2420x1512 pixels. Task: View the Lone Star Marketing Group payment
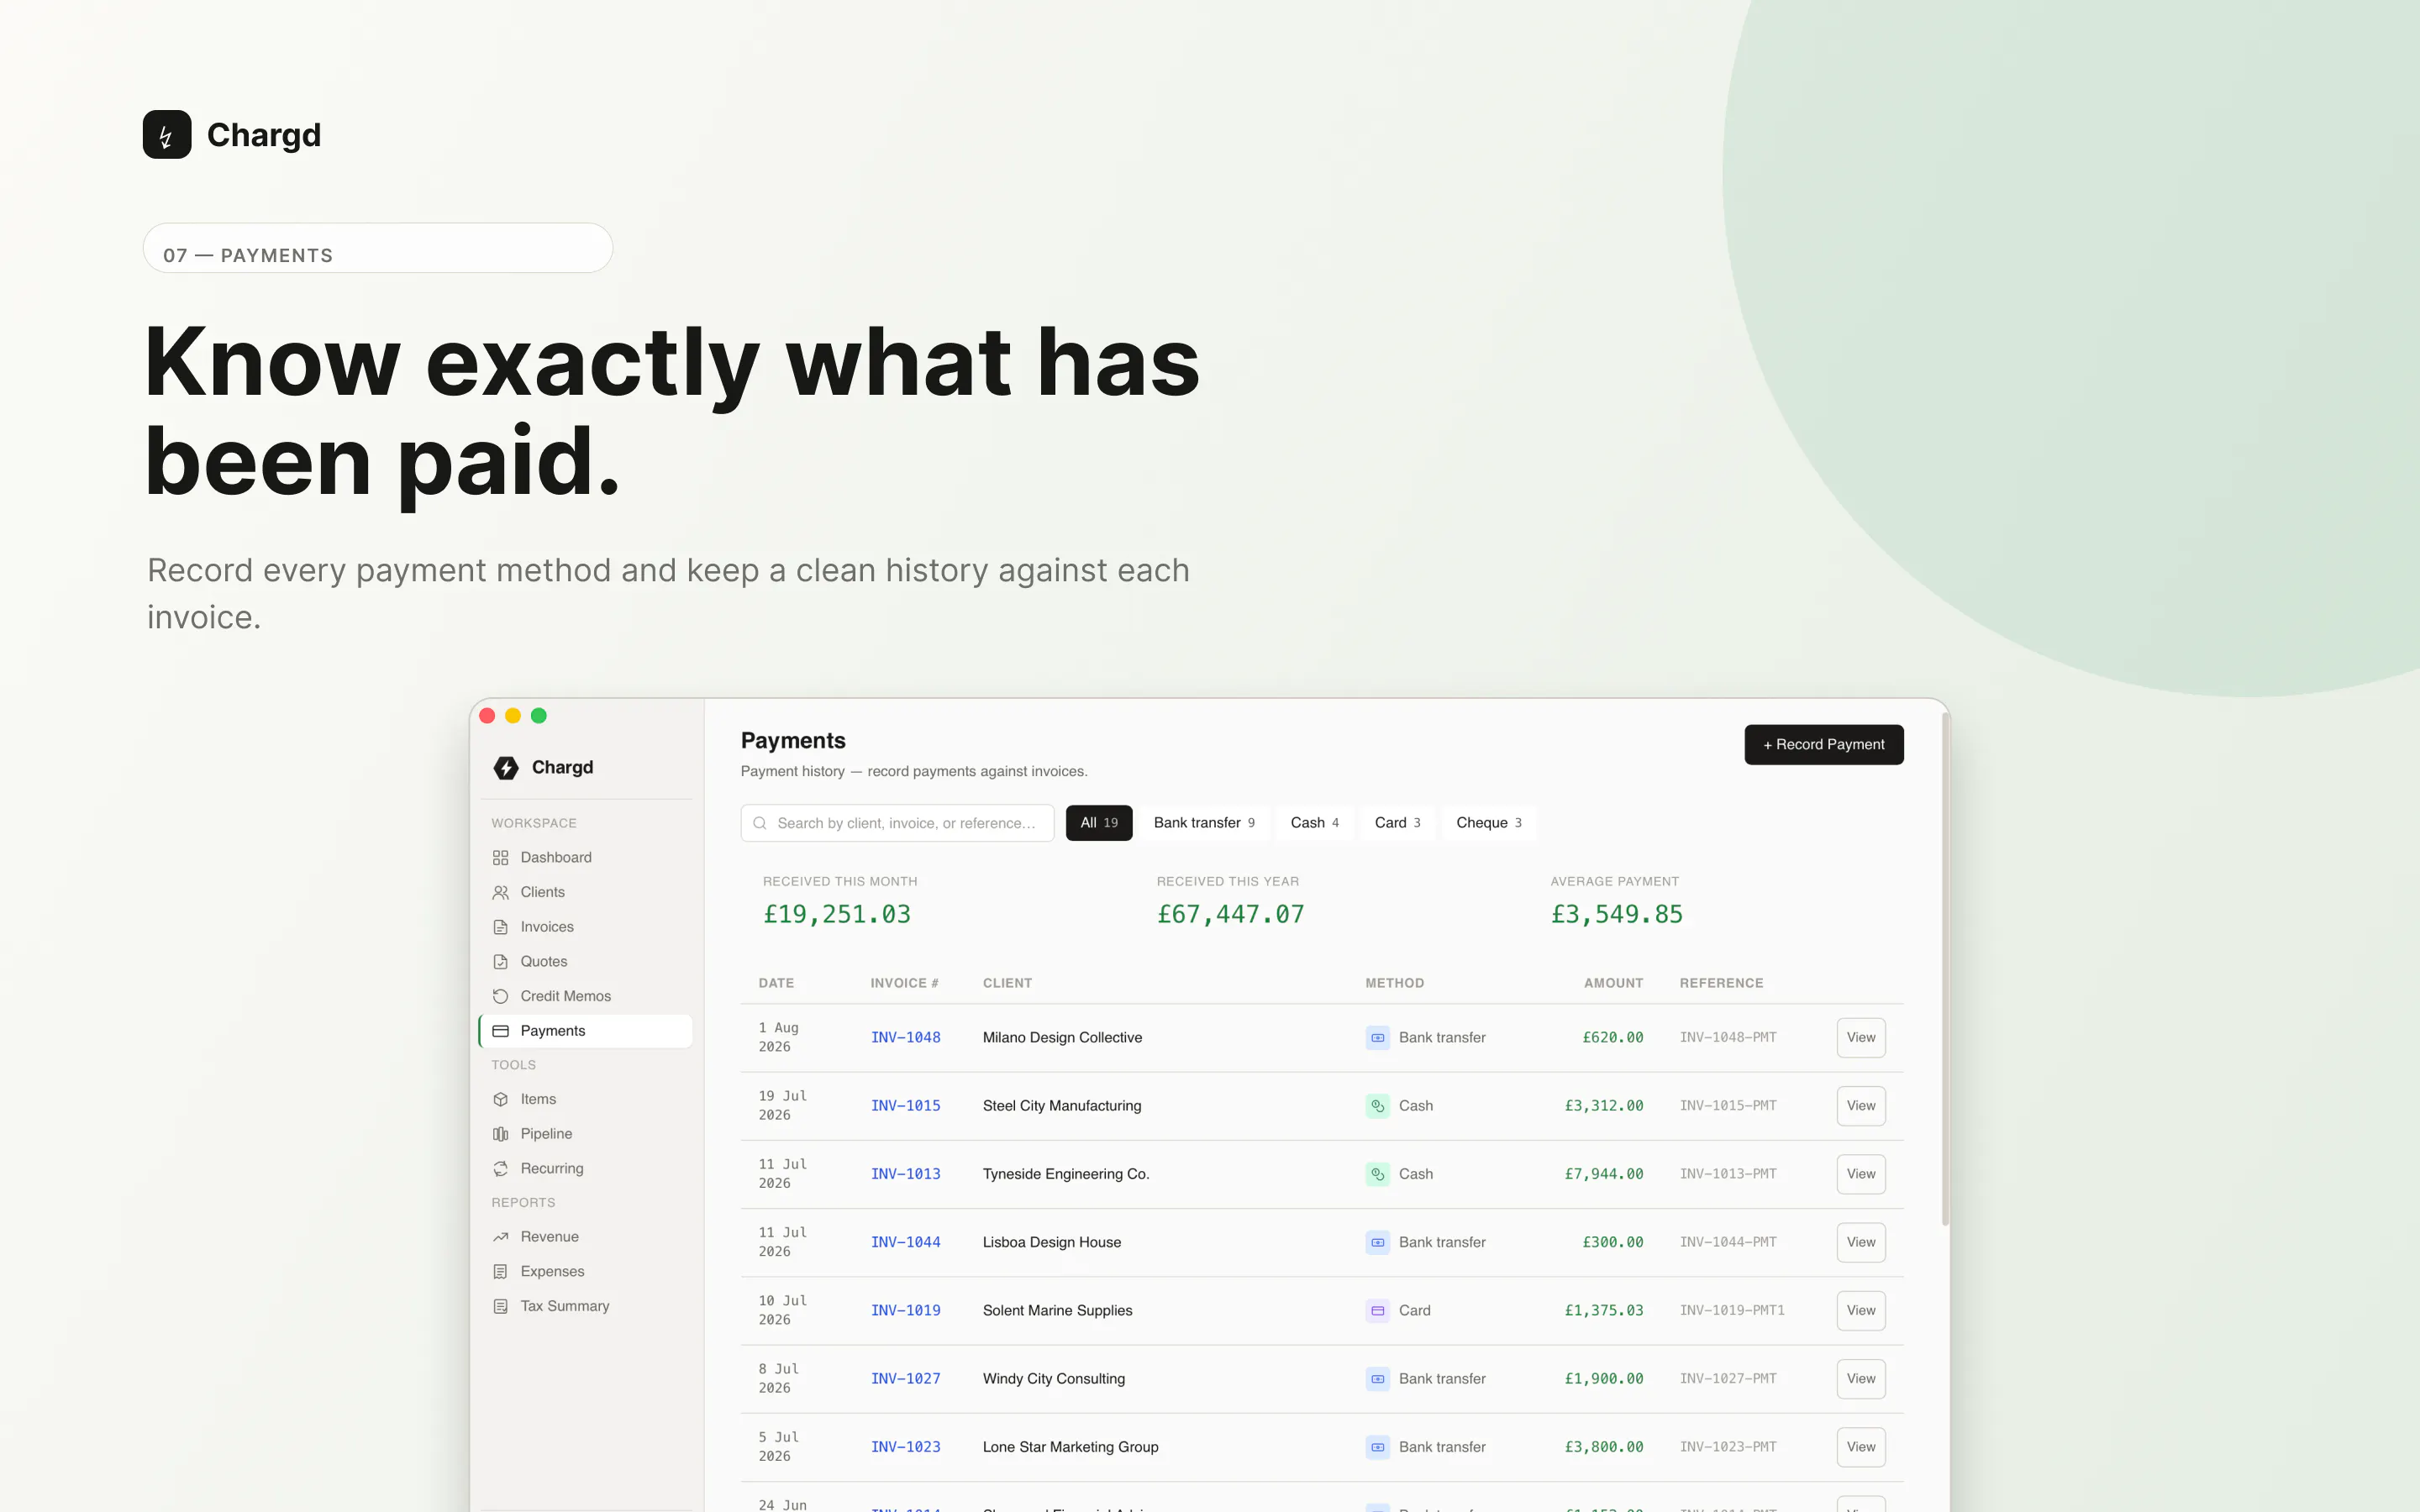point(1861,1447)
